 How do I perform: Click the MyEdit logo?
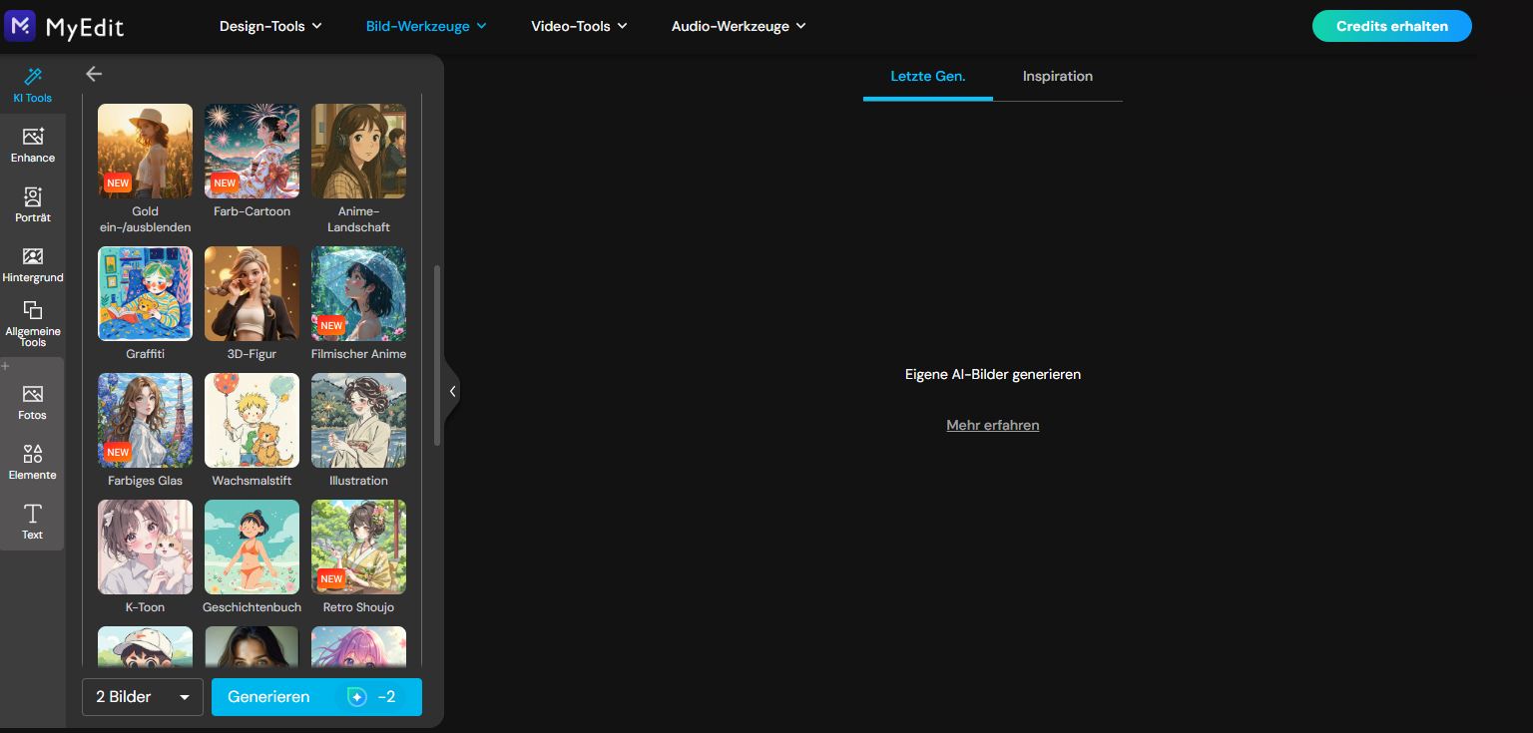pyautogui.click(x=64, y=26)
